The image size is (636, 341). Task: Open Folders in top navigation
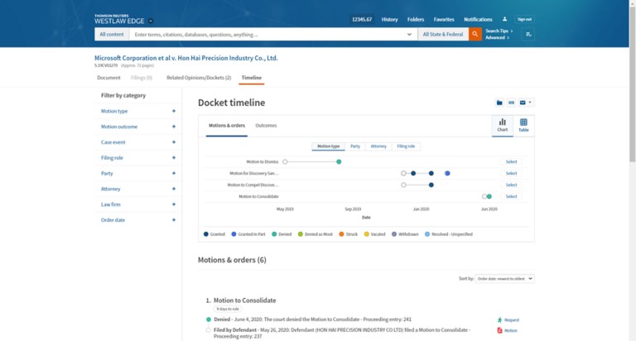point(416,20)
